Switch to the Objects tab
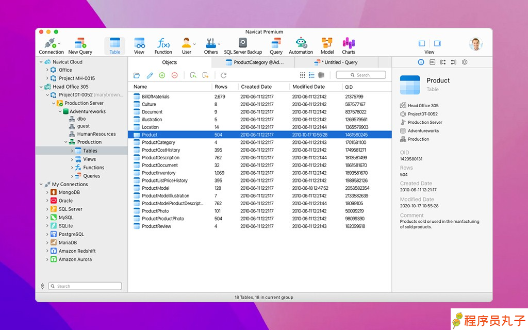 coord(169,62)
